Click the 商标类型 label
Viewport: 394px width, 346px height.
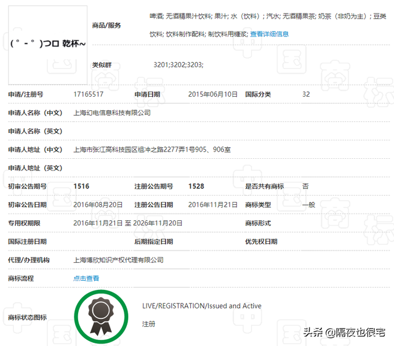click(x=258, y=205)
